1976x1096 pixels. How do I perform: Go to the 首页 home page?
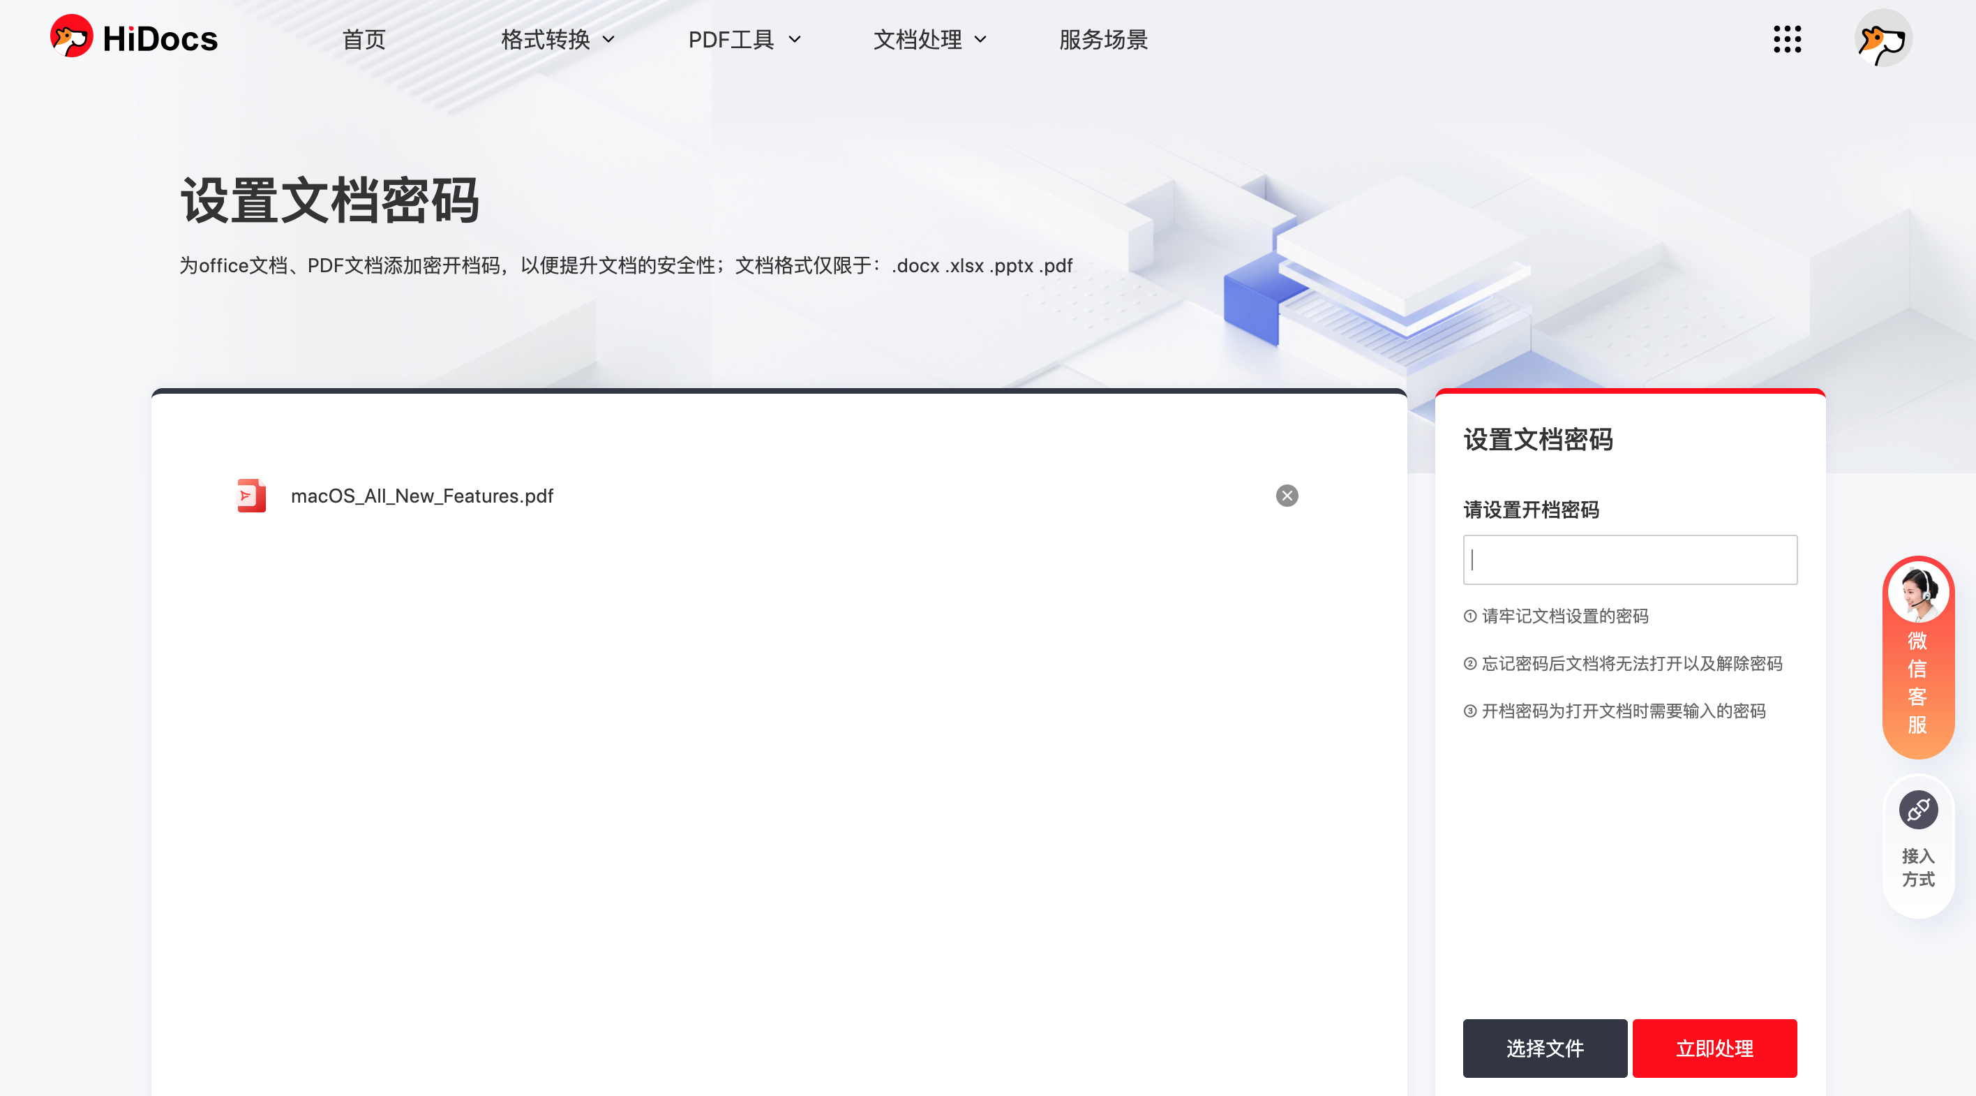point(364,39)
